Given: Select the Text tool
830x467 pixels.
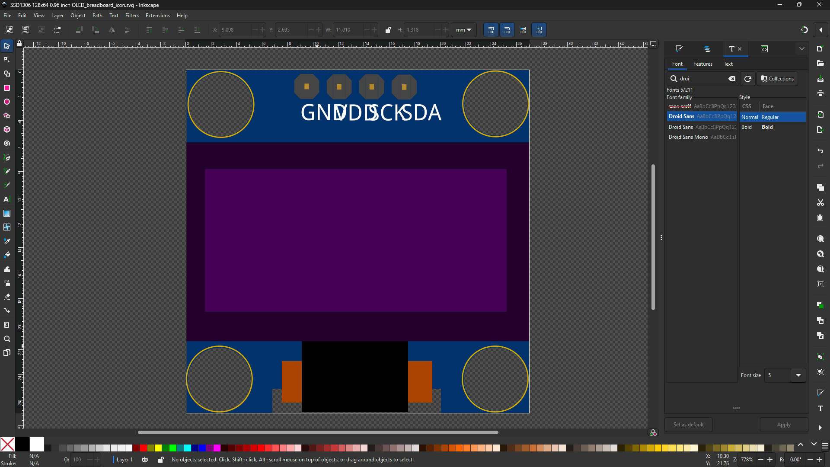Looking at the screenshot, I should tap(8, 199).
